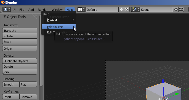Collapse the header menus with the minus icon

14,9
